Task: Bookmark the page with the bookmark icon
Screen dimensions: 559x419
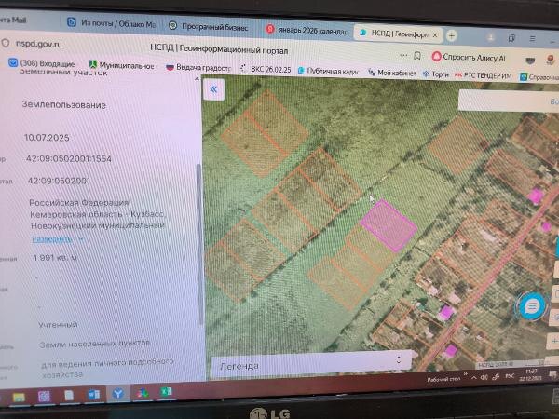Action: click(417, 56)
